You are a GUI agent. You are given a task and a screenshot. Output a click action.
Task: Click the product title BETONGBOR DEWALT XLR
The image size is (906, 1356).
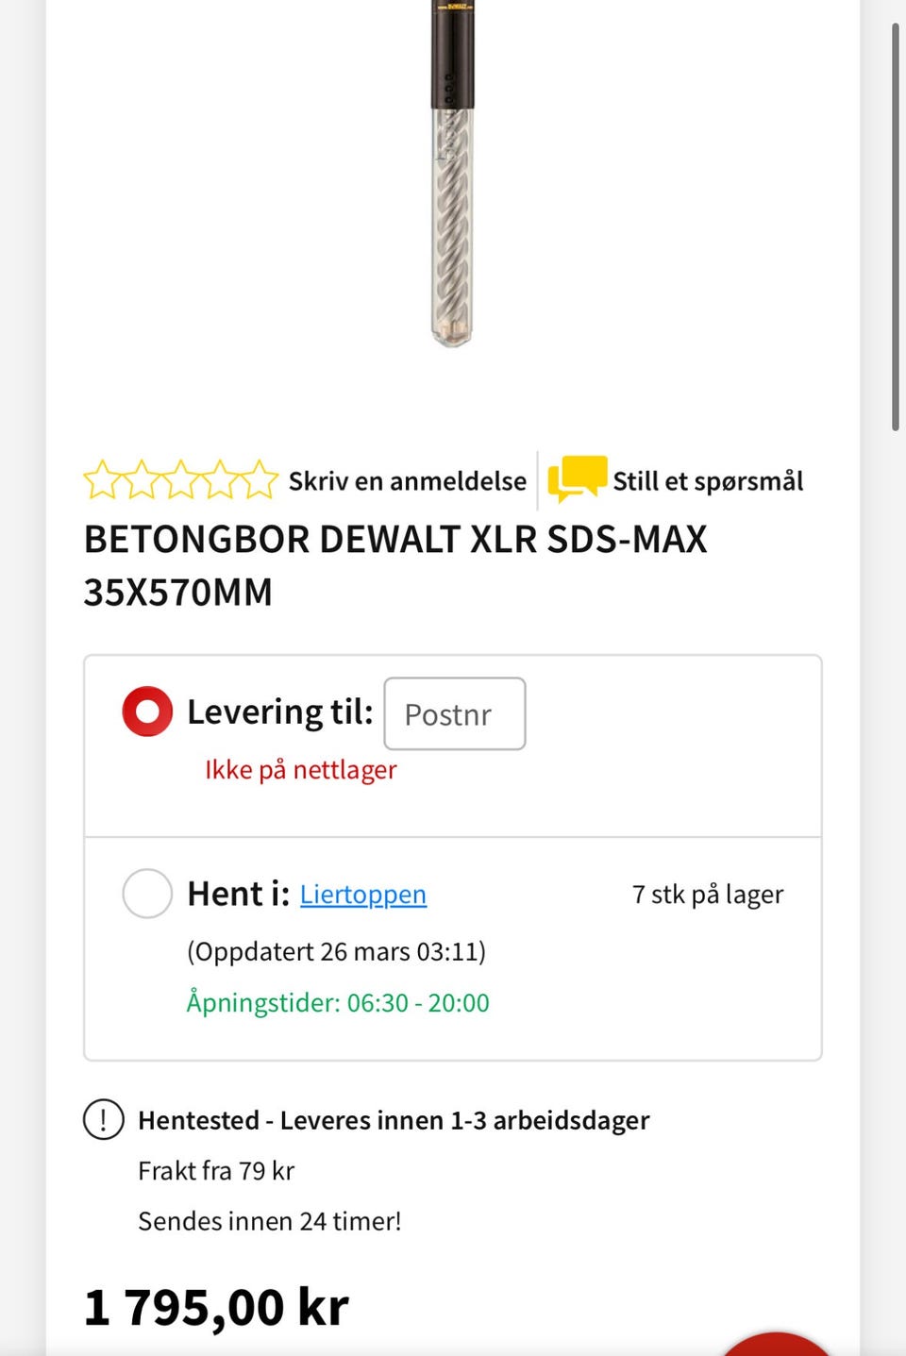click(x=395, y=565)
